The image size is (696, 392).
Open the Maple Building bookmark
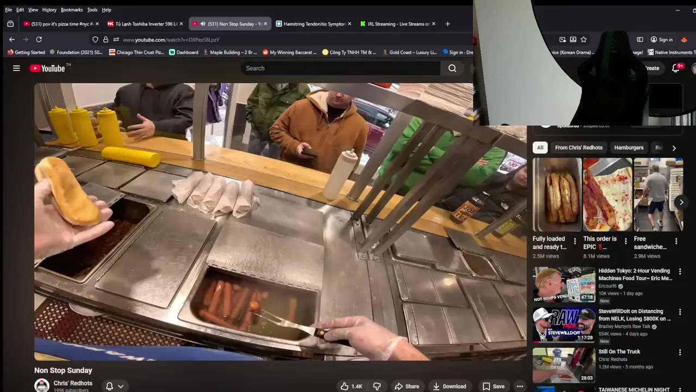pyautogui.click(x=229, y=52)
